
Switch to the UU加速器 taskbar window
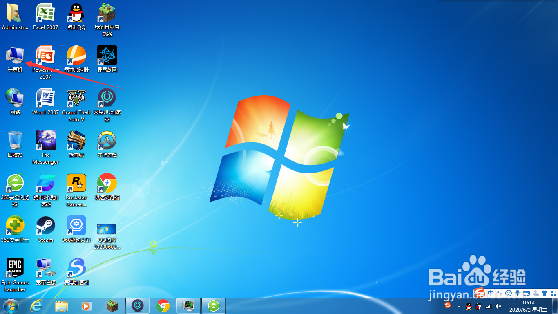[138, 305]
